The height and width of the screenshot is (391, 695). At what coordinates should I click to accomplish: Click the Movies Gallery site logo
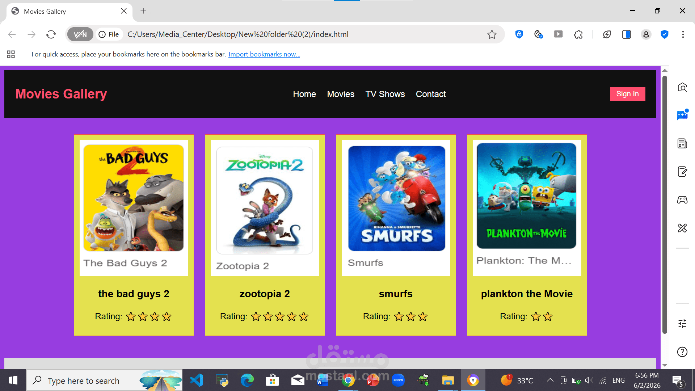(x=61, y=94)
